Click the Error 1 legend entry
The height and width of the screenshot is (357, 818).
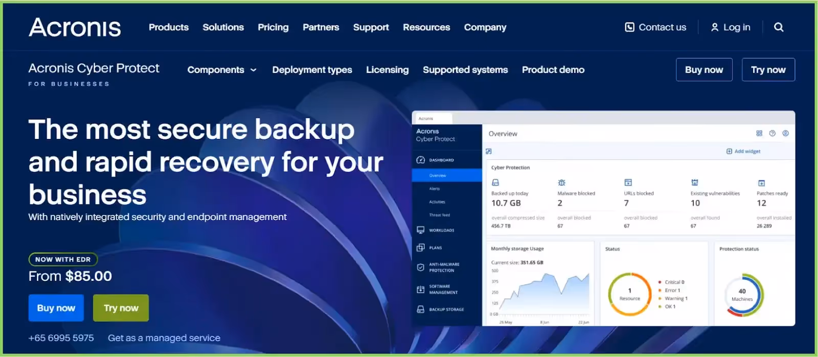tap(670, 290)
